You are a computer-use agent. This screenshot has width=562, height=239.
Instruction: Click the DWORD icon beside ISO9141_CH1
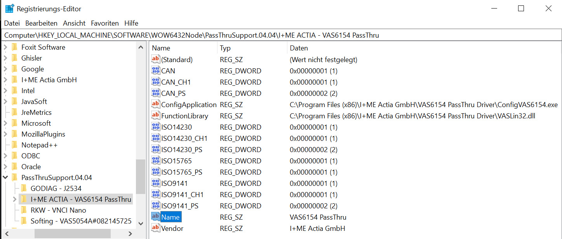[x=156, y=194]
